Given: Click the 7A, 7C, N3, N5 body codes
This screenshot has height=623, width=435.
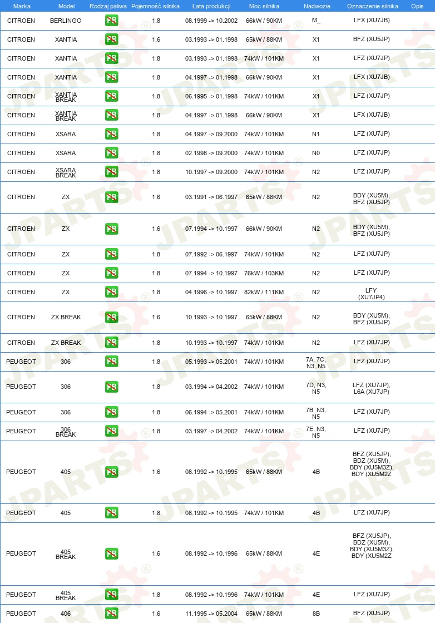Looking at the screenshot, I should coord(316,363).
